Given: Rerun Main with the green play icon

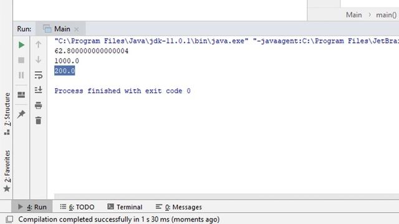Looking at the screenshot, I should (x=21, y=45).
